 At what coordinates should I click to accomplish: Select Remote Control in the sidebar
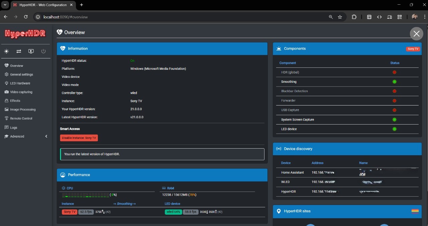click(x=21, y=118)
